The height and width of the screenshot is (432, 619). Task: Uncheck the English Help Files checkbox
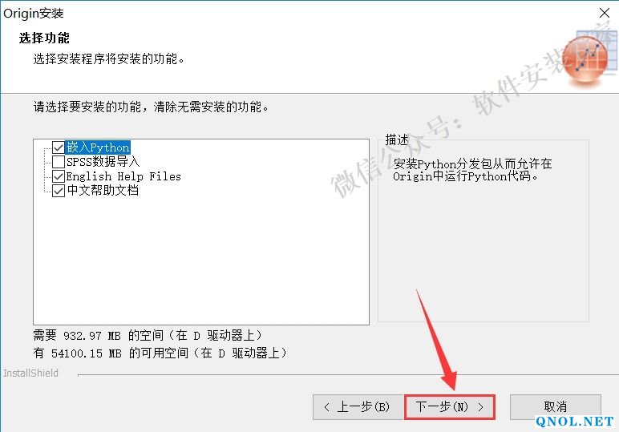(59, 176)
